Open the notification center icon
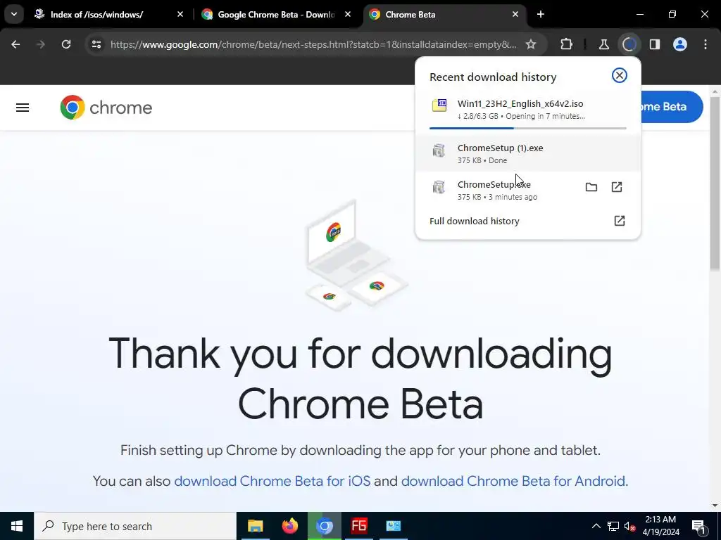The image size is (721, 540). pos(699,526)
